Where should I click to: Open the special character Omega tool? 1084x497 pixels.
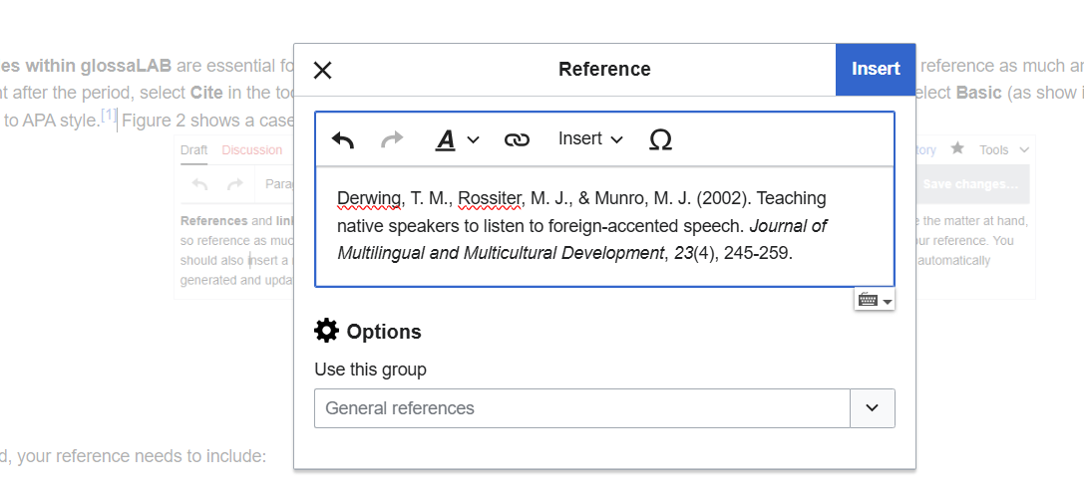click(x=660, y=139)
